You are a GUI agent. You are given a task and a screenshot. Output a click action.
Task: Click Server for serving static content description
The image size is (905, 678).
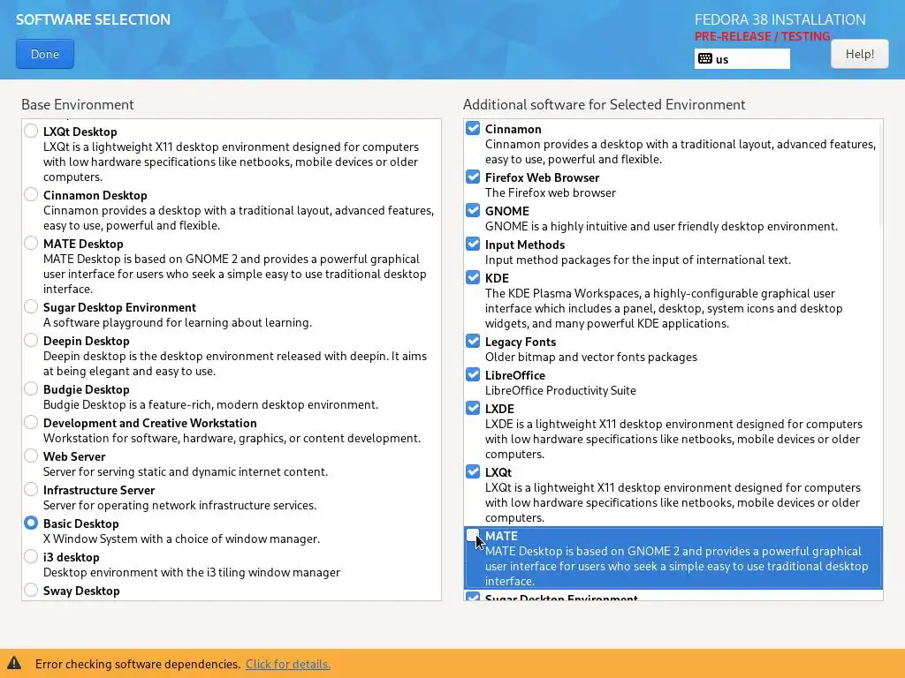[186, 471]
